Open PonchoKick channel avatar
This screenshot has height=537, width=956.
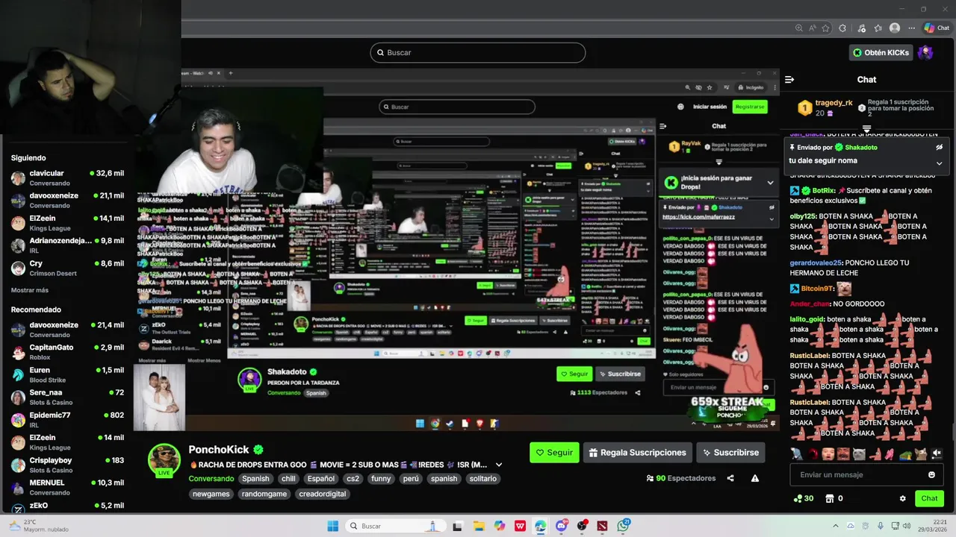pos(164,460)
